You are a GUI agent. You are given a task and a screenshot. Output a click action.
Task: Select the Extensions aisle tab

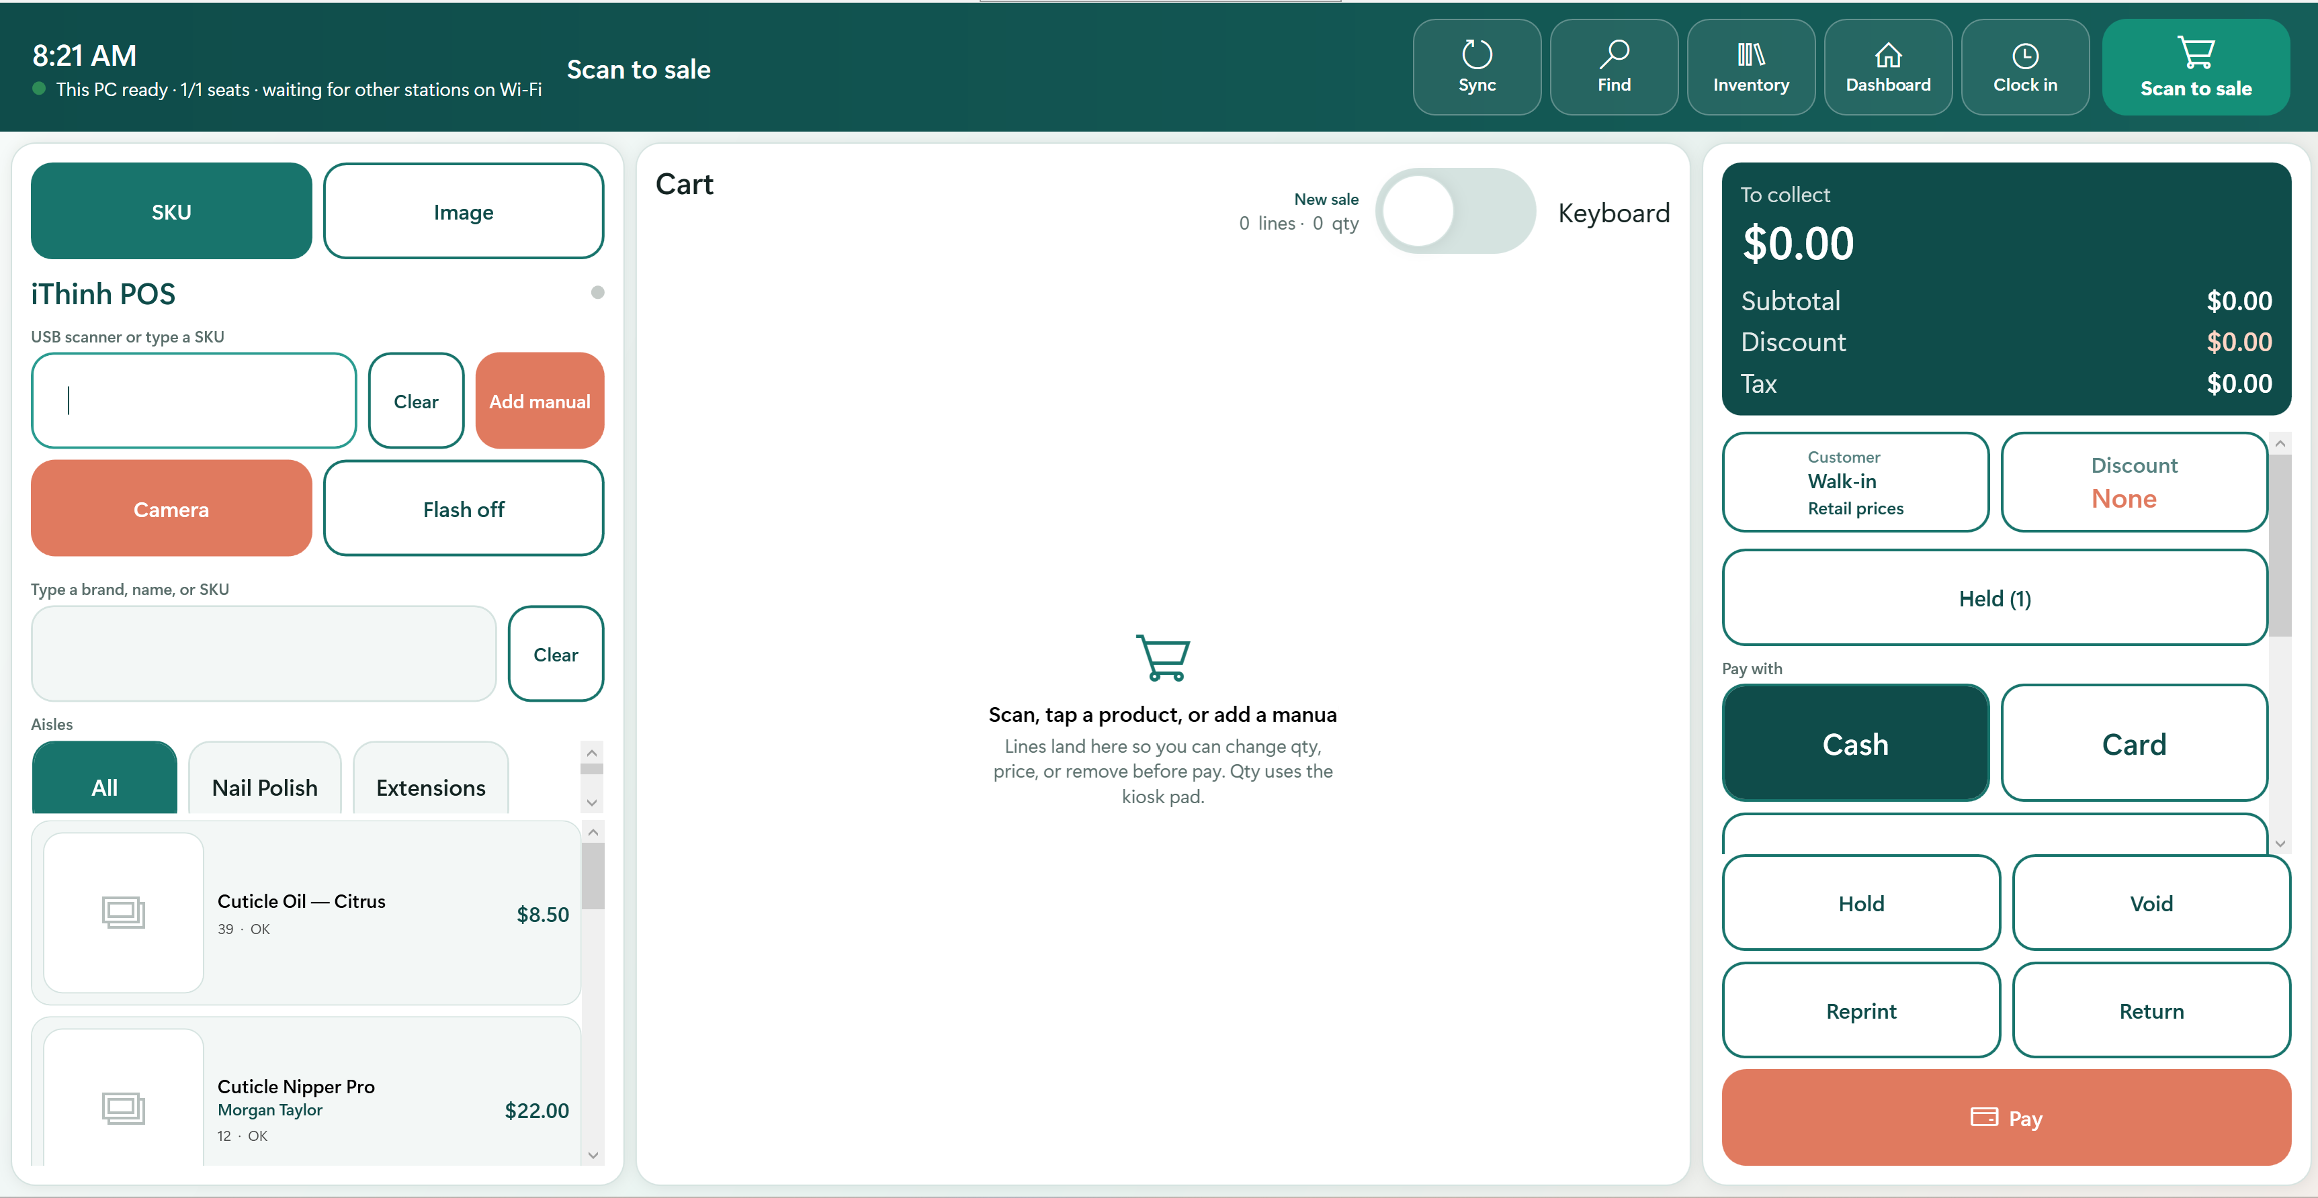coord(430,780)
